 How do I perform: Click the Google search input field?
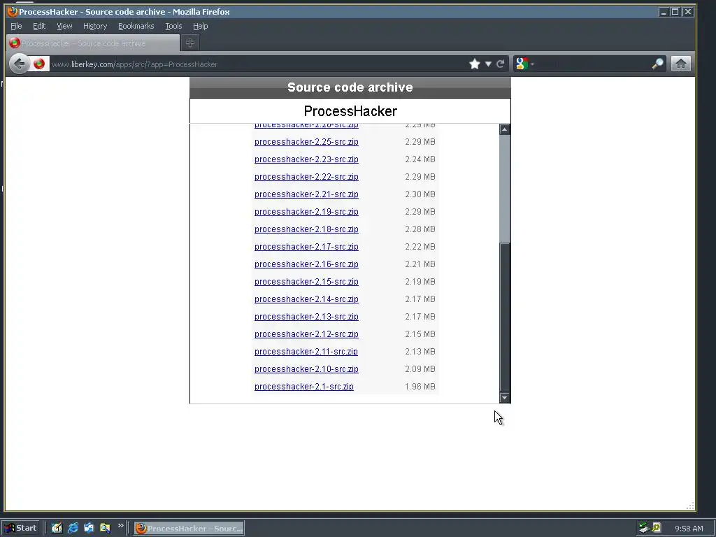593,64
